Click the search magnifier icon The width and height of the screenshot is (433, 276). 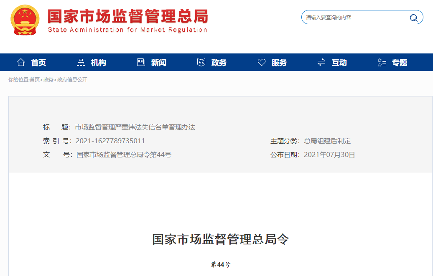[413, 18]
